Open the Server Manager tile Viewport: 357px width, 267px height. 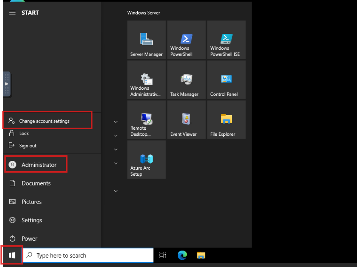pyautogui.click(x=147, y=40)
